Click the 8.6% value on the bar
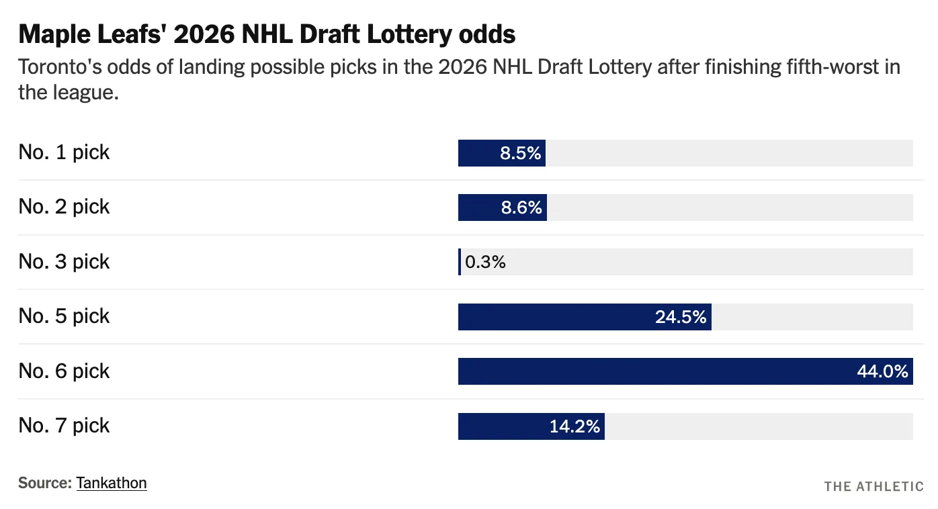The image size is (938, 509). (521, 207)
